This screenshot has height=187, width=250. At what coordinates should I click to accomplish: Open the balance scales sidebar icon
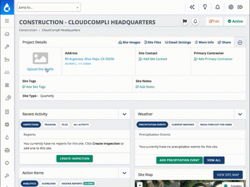click(x=7, y=150)
